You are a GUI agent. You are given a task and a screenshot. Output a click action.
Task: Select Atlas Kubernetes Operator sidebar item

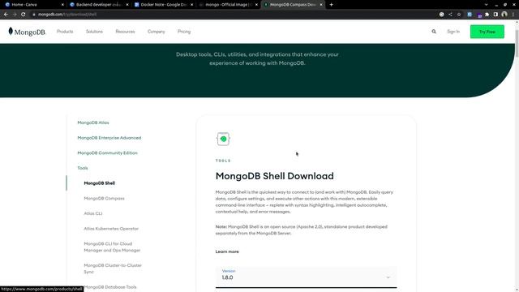(x=111, y=229)
